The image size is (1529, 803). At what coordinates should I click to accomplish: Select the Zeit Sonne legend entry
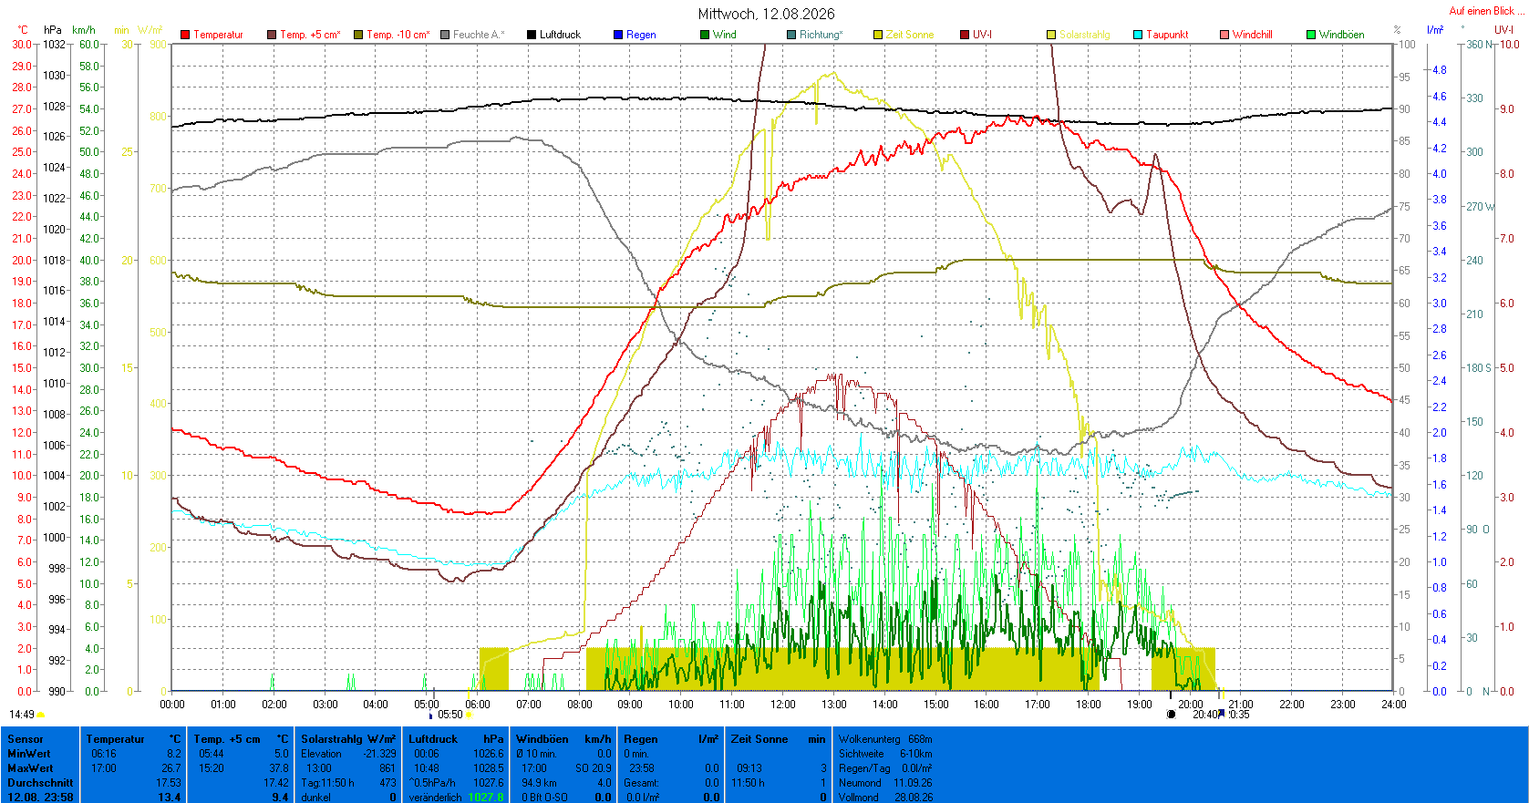tap(904, 35)
